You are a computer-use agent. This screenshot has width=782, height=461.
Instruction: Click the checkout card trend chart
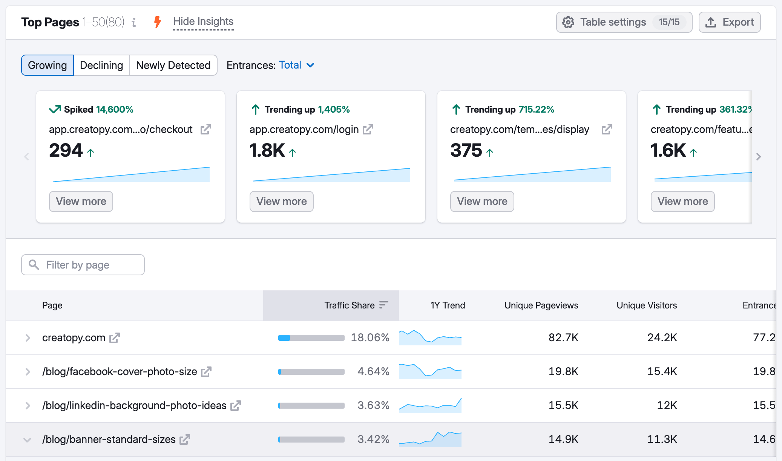pyautogui.click(x=131, y=174)
